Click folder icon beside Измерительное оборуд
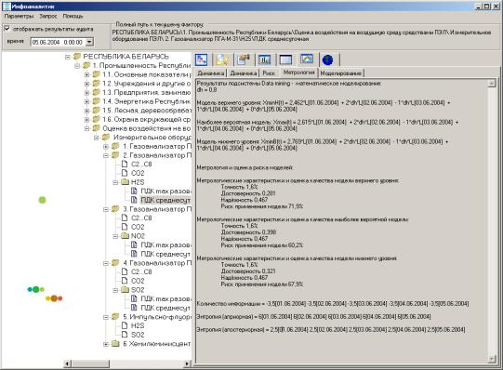Screen dimensions: 503x370 coord(106,138)
